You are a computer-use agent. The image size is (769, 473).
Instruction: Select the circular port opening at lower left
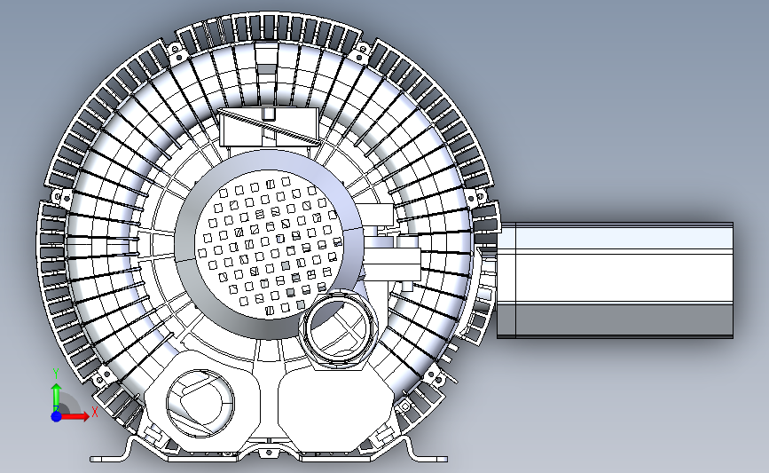(200, 403)
